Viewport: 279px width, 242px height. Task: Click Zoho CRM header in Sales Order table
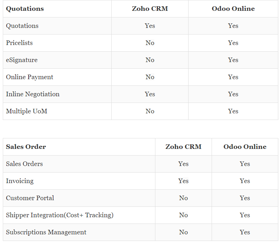coord(183,147)
